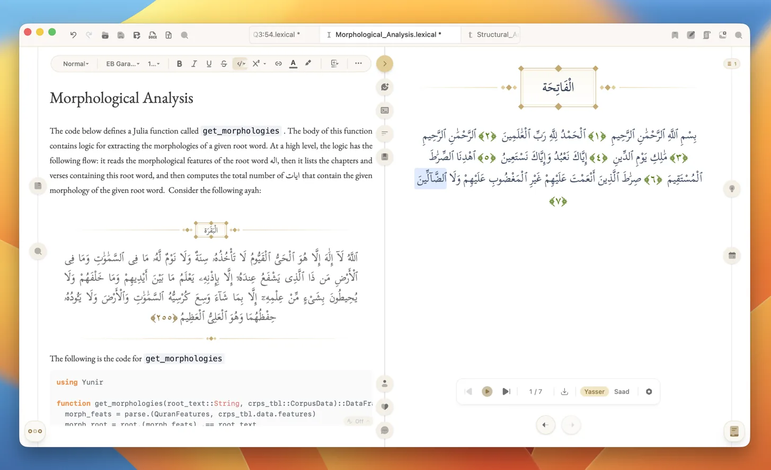
Task: Click the search icon on the left margin
Action: tap(38, 252)
